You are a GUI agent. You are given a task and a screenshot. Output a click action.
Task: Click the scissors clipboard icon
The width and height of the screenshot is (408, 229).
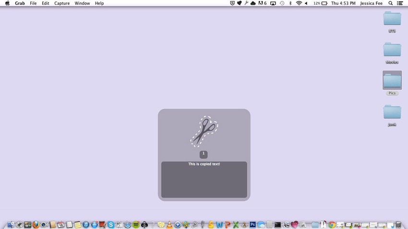click(204, 131)
